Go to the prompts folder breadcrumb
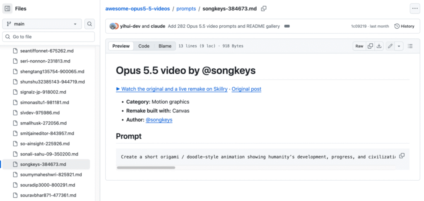This screenshot has width=424, height=201. click(186, 9)
